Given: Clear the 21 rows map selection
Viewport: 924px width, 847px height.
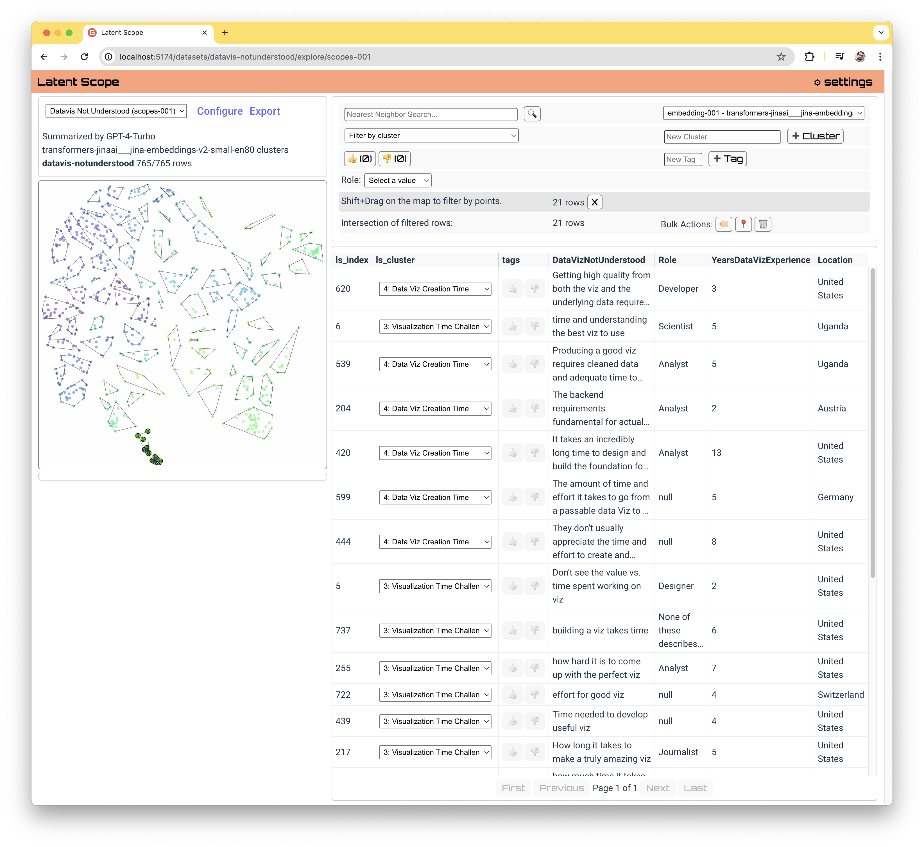Looking at the screenshot, I should 594,202.
